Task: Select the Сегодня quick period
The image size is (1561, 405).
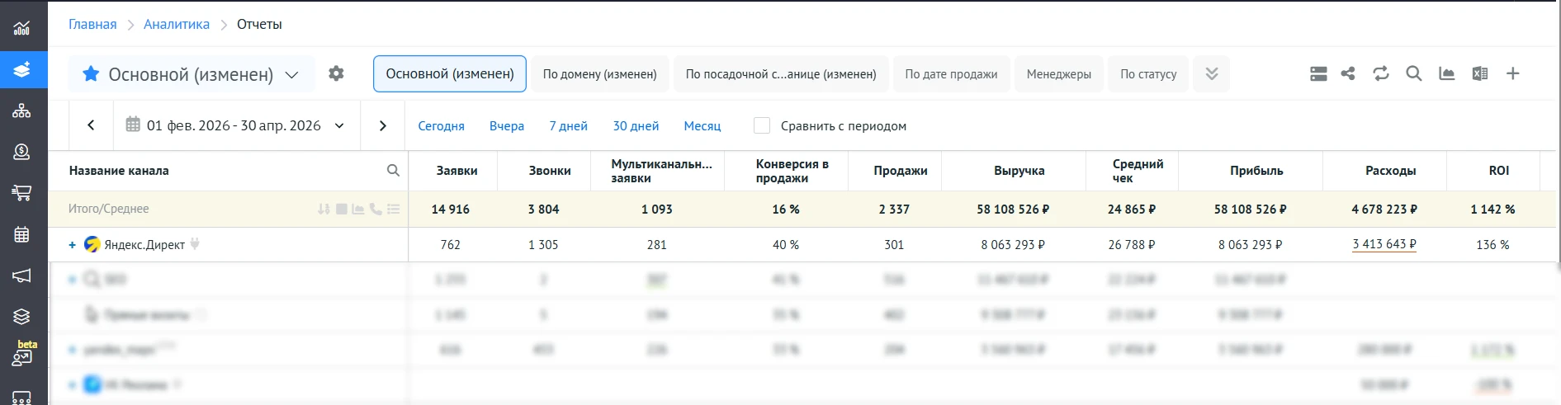Action: [442, 125]
